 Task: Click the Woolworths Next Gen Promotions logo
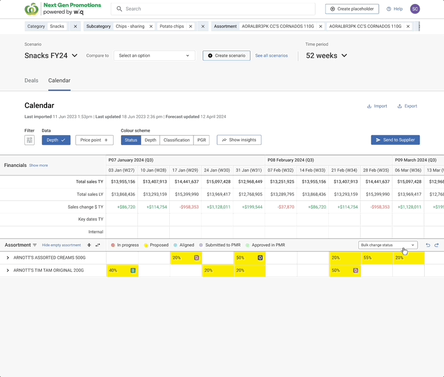[63, 9]
